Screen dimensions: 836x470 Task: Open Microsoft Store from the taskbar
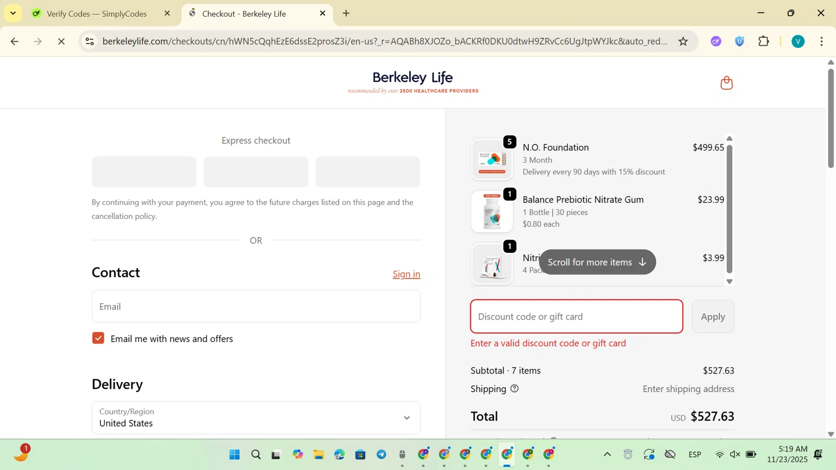(x=361, y=455)
